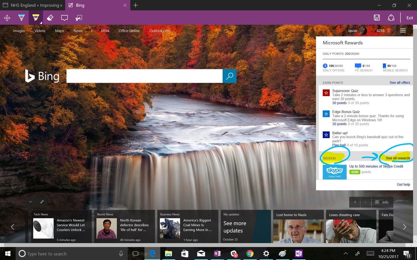Open the PC Search points item
The height and width of the screenshot is (260, 417).
click(363, 68)
